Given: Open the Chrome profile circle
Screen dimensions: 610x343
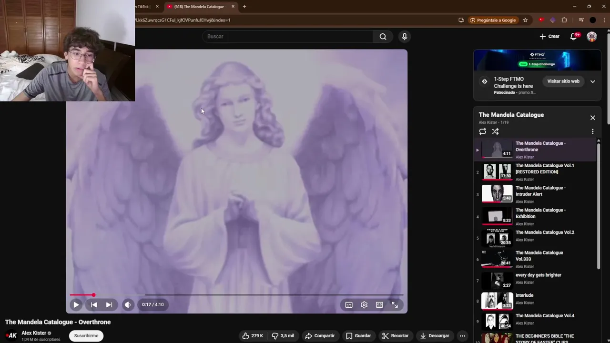Looking at the screenshot, I should click(x=593, y=20).
